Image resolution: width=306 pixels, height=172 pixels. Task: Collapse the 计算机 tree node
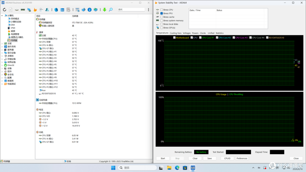click(2, 16)
